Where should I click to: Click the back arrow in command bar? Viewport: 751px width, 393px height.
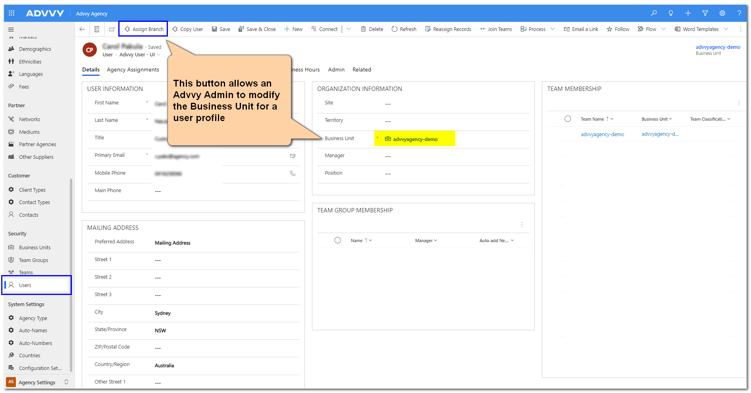[x=82, y=29]
